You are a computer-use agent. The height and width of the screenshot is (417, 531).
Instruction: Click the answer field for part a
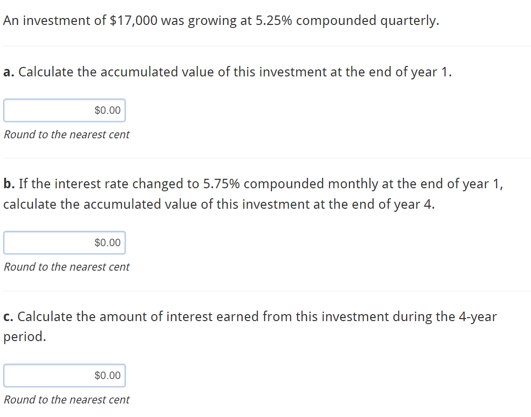[x=64, y=110]
